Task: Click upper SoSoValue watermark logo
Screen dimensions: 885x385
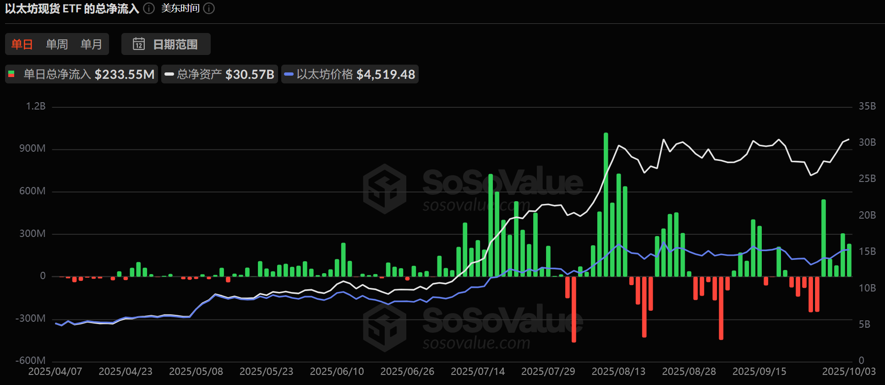Action: click(385, 189)
